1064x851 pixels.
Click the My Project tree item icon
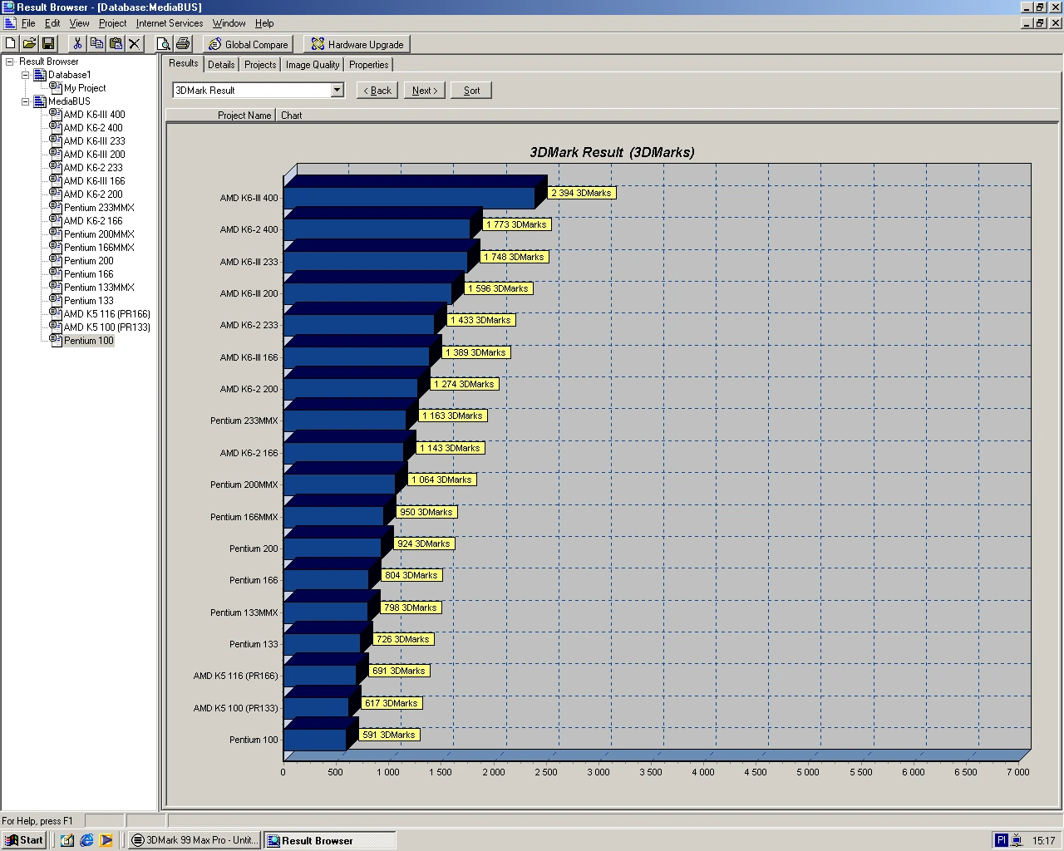56,87
